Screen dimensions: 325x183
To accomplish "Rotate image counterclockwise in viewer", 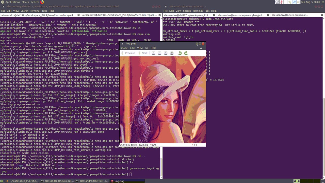I will (x=180, y=53).
